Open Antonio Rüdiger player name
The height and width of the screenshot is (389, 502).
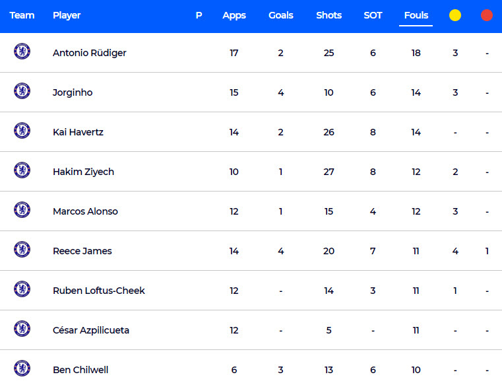89,53
